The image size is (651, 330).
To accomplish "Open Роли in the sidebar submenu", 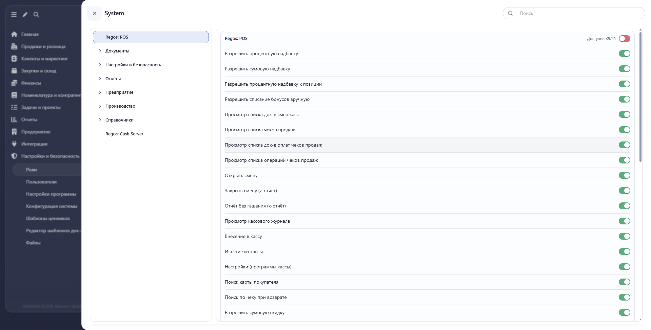I will coord(47,170).
